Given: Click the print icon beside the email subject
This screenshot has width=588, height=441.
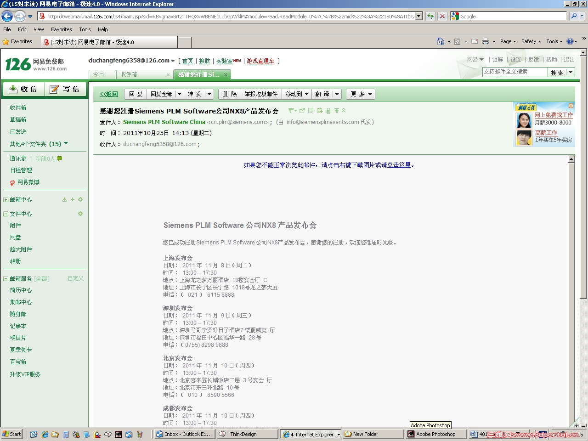Looking at the screenshot, I should (x=328, y=111).
